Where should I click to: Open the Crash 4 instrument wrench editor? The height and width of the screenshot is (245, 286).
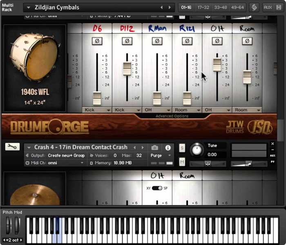tap(12, 147)
